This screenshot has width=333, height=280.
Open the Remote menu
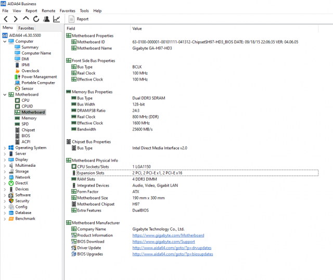coord(48,10)
